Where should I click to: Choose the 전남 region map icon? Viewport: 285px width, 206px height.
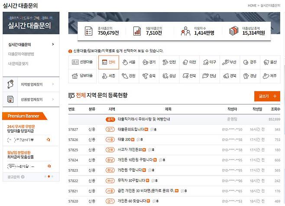206,76
